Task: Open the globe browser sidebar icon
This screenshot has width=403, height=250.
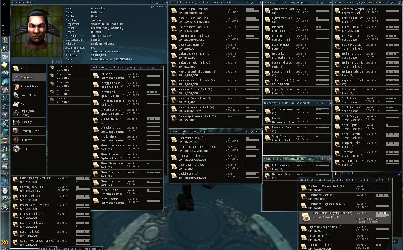Action: [x=5, y=157]
